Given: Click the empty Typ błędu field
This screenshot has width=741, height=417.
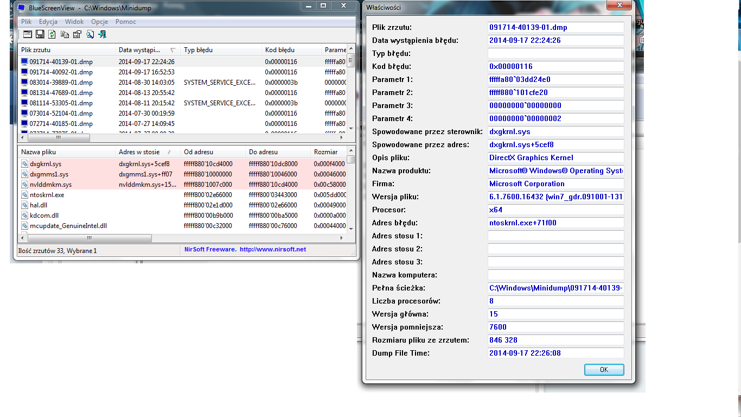Looking at the screenshot, I should [x=556, y=53].
